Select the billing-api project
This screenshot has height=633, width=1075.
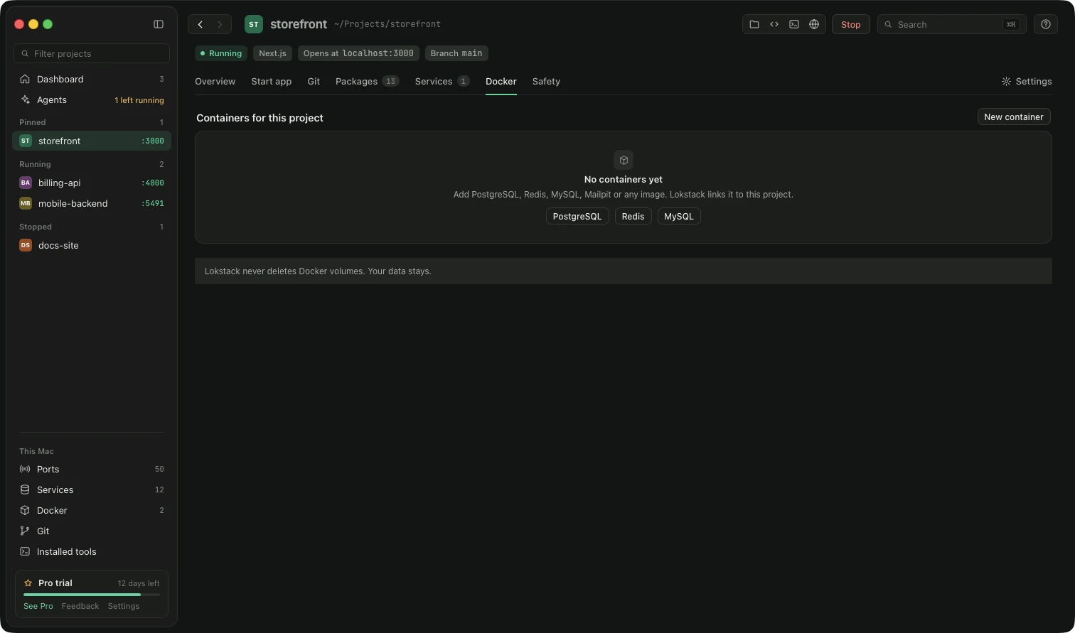pos(92,183)
